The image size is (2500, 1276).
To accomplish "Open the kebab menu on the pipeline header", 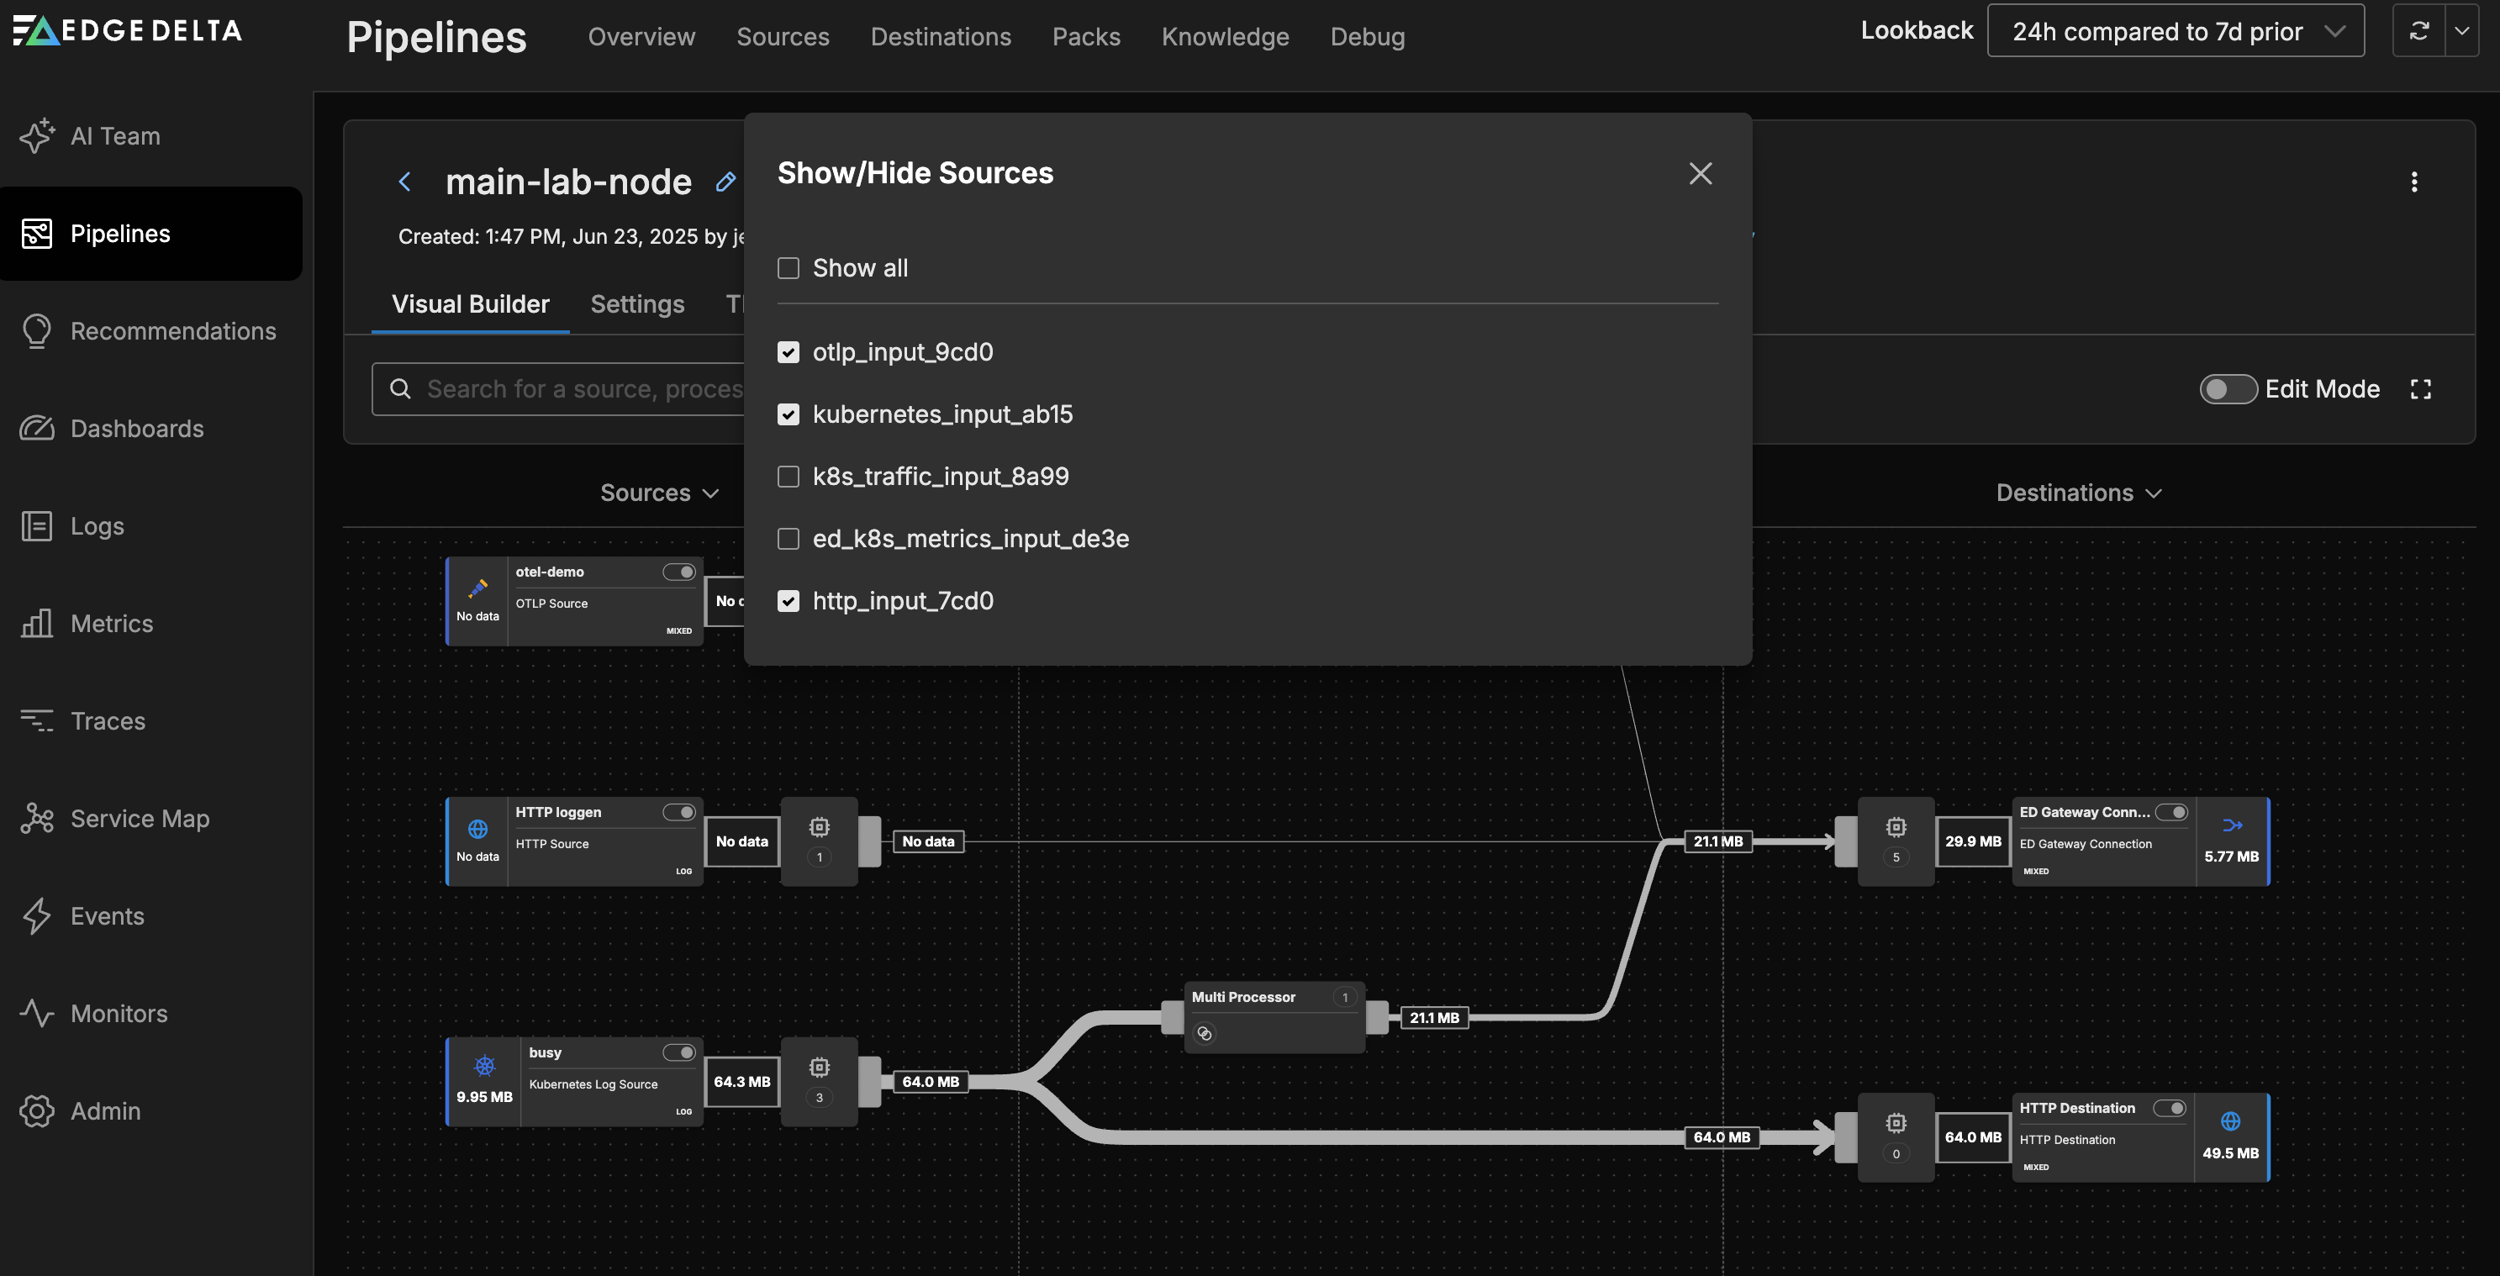I will (2414, 182).
